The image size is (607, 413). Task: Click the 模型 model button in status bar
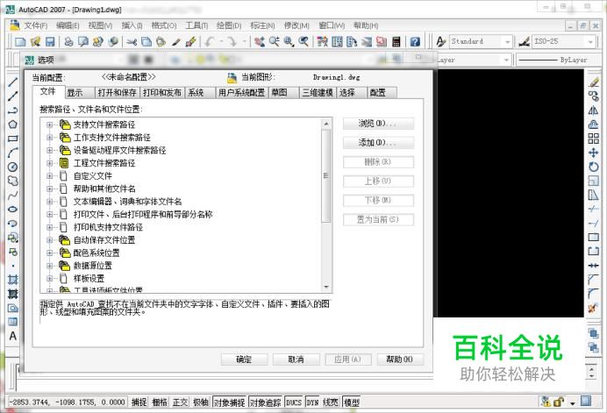tap(352, 402)
